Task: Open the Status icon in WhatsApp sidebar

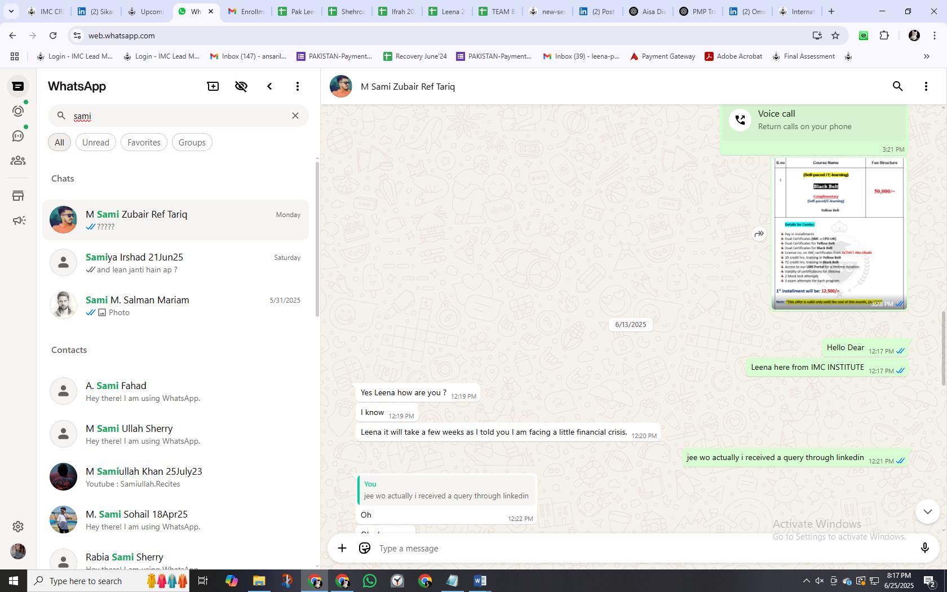Action: tap(18, 111)
